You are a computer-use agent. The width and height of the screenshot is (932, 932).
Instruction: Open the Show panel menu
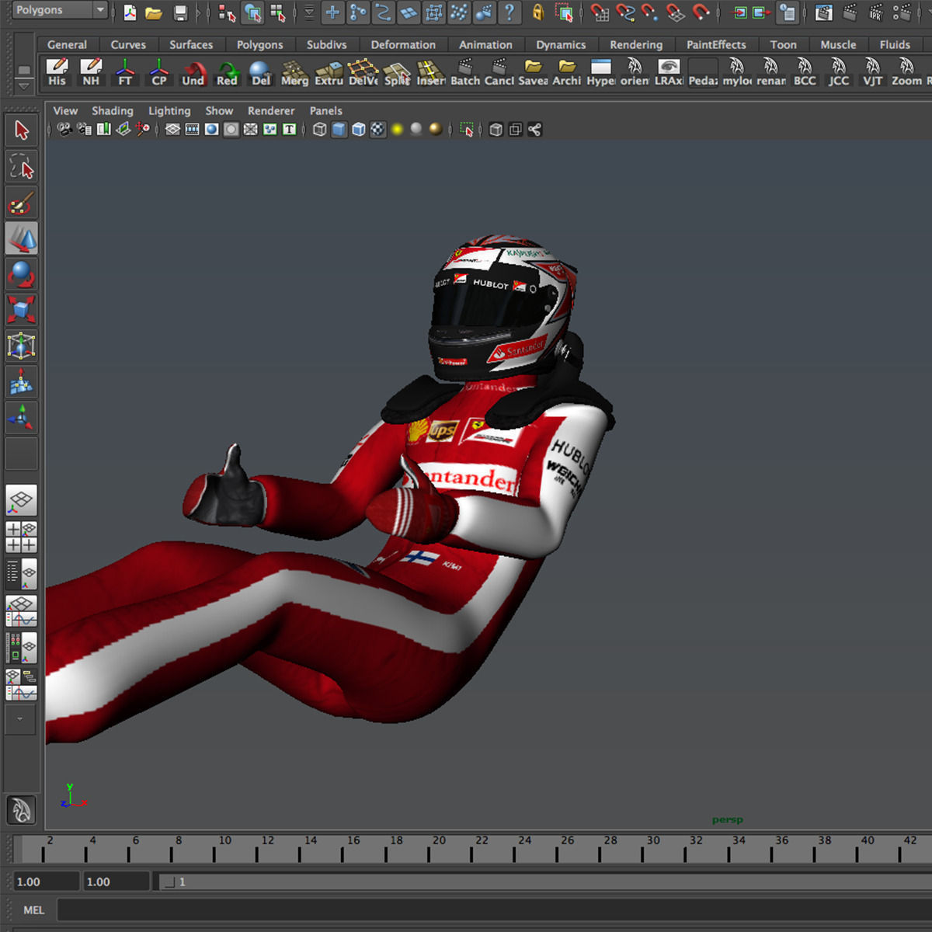219,111
